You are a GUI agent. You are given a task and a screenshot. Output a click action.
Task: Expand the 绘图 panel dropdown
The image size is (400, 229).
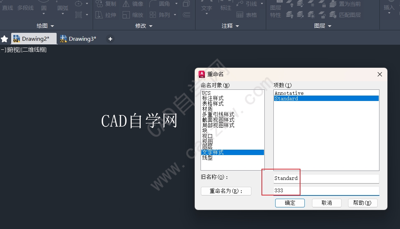(x=45, y=26)
